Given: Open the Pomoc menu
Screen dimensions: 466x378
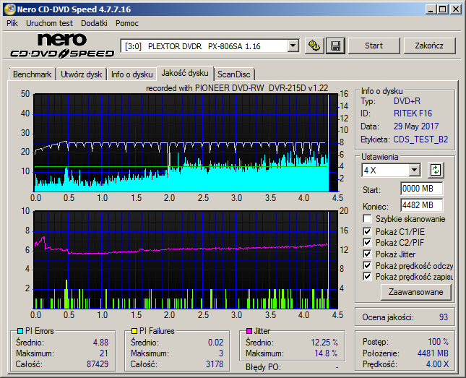Looking at the screenshot, I should click(x=127, y=23).
